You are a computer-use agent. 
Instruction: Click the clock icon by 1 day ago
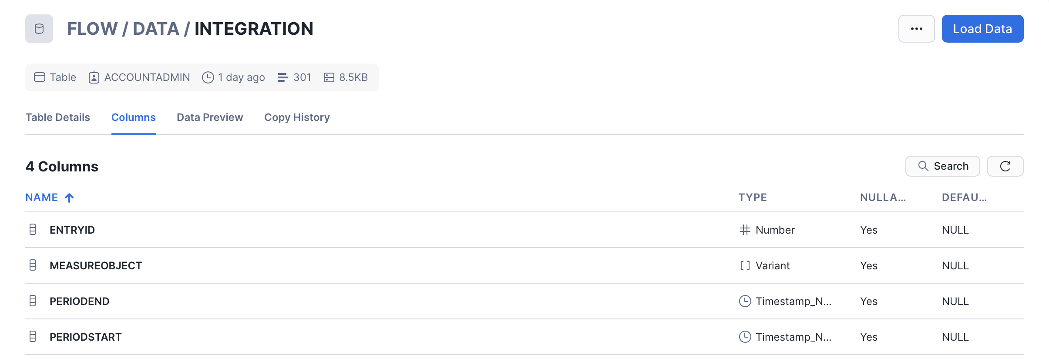click(208, 77)
